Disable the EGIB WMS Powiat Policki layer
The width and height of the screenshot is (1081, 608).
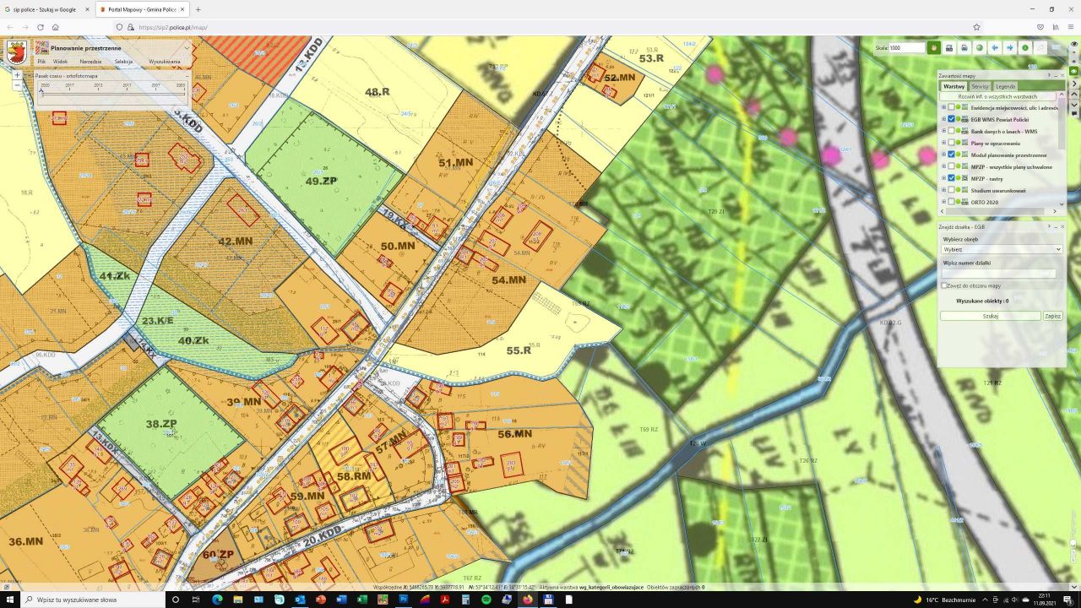pyautogui.click(x=952, y=119)
